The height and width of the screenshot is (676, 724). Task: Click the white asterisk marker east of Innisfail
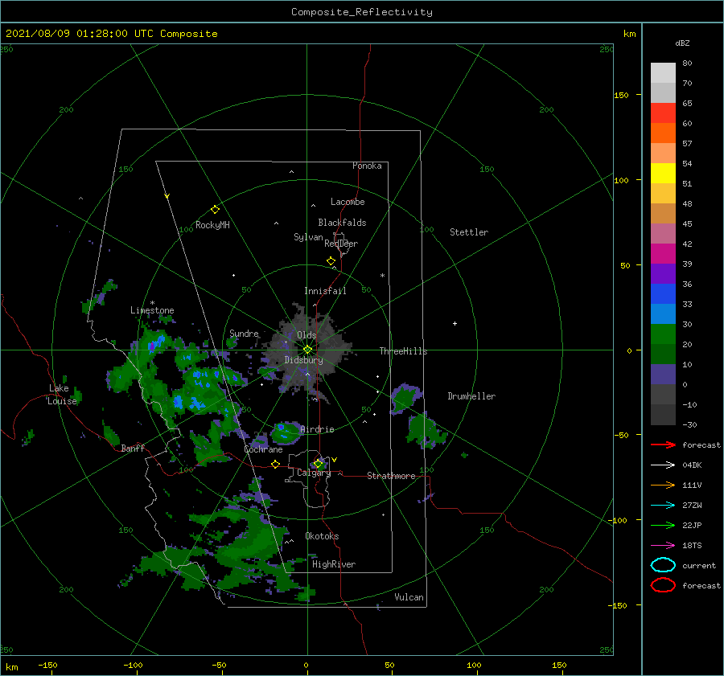[382, 276]
